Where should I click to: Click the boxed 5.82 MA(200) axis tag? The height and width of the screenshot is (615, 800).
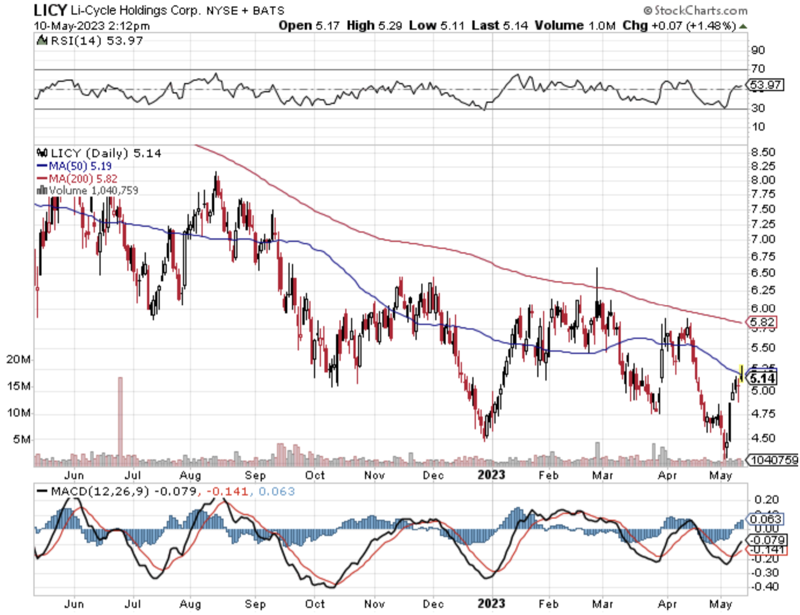coord(762,322)
